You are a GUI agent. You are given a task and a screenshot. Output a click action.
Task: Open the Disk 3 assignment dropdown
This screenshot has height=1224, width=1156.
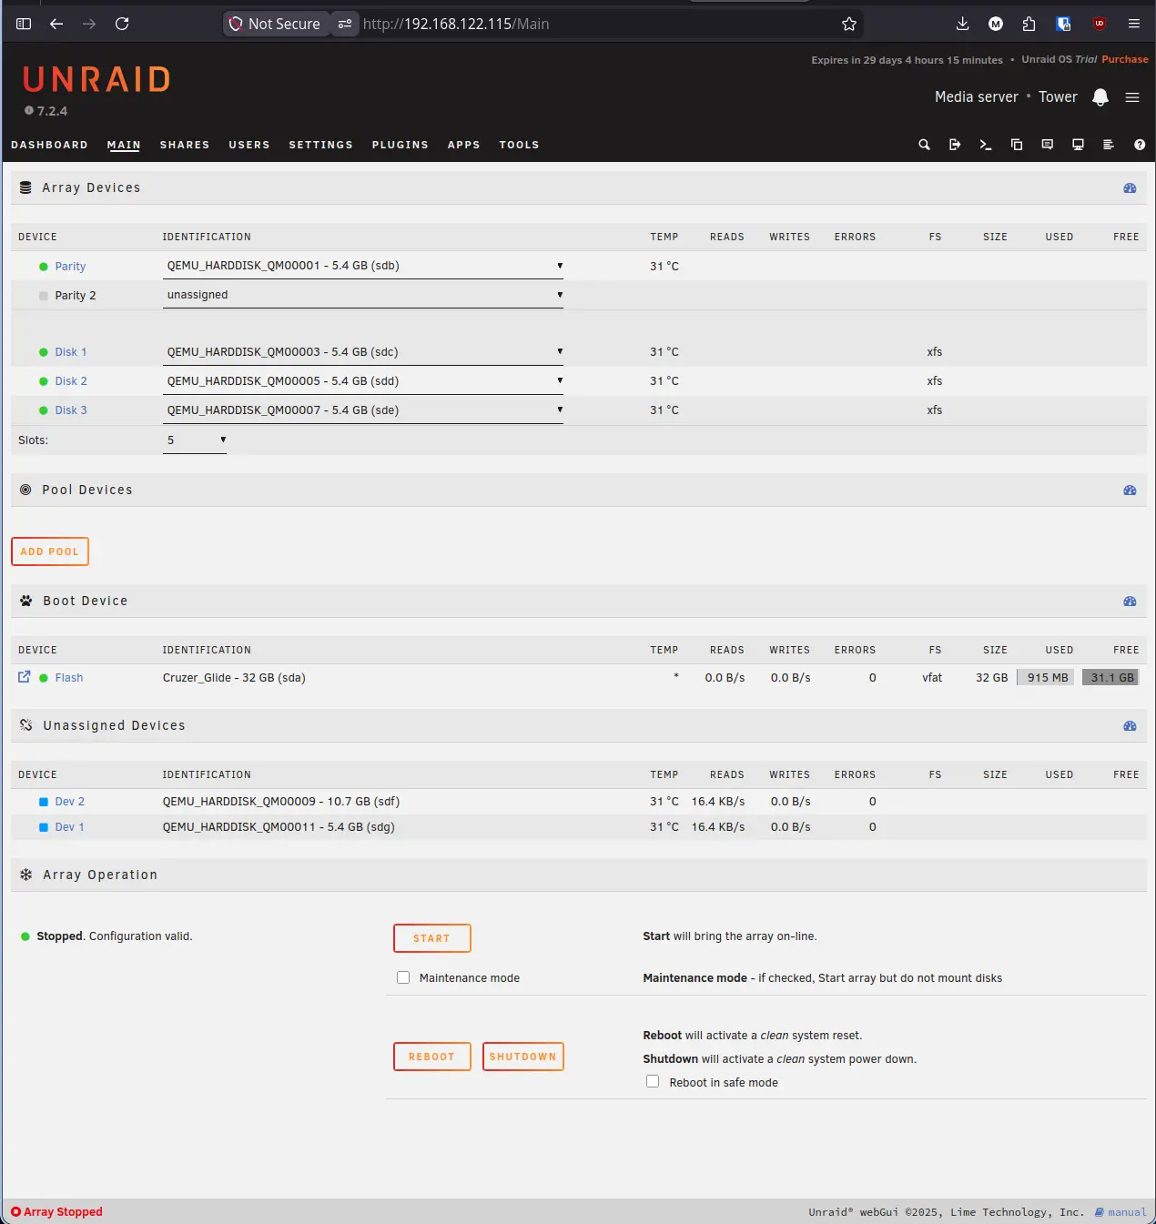363,410
